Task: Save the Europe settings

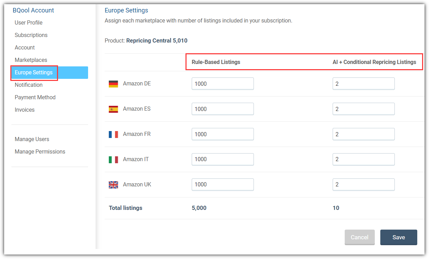Action: [x=399, y=237]
